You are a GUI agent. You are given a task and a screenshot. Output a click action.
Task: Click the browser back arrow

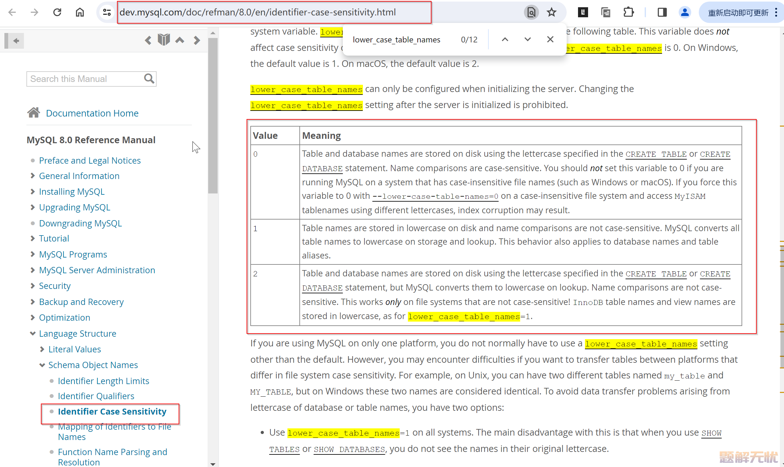pyautogui.click(x=12, y=12)
